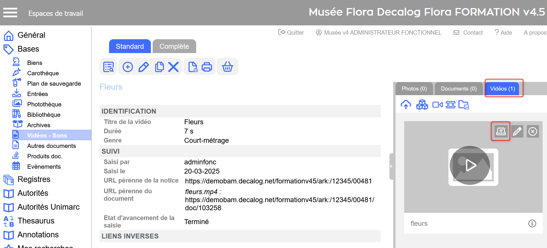Remove the fleurs video with circled X

tap(533, 131)
